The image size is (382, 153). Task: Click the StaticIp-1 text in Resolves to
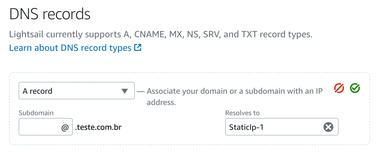pyautogui.click(x=246, y=127)
